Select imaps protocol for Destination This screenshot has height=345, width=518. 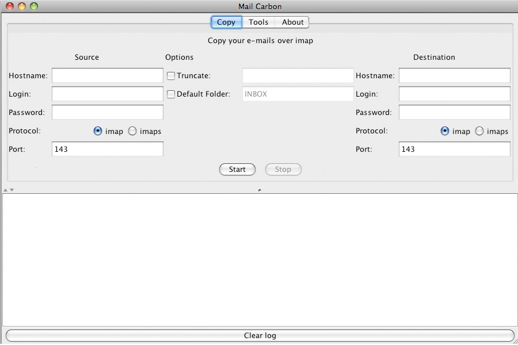(479, 131)
